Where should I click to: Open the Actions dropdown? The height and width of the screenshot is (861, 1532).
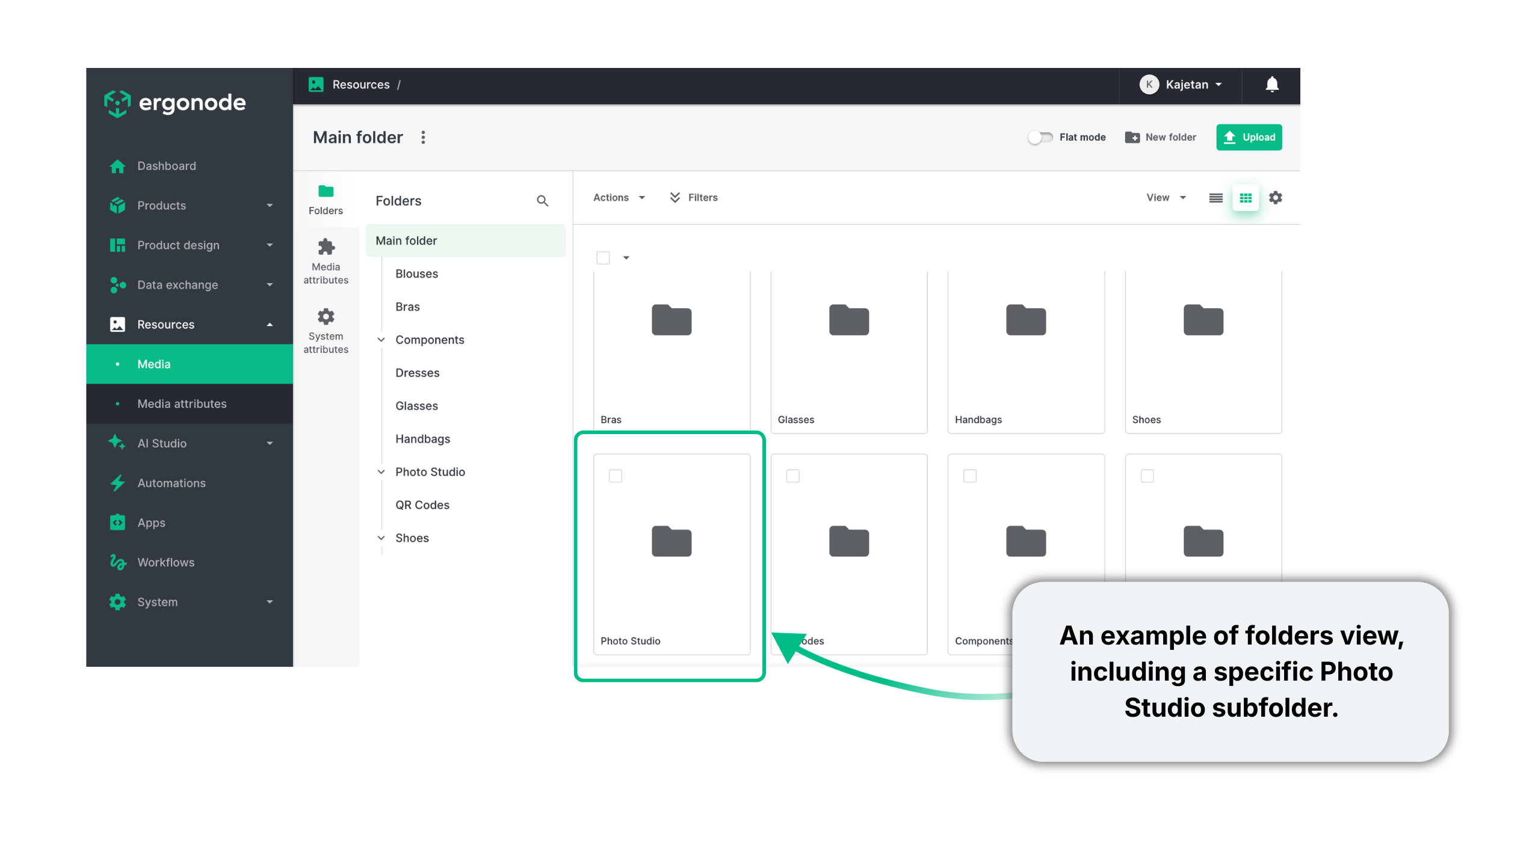pyautogui.click(x=620, y=198)
